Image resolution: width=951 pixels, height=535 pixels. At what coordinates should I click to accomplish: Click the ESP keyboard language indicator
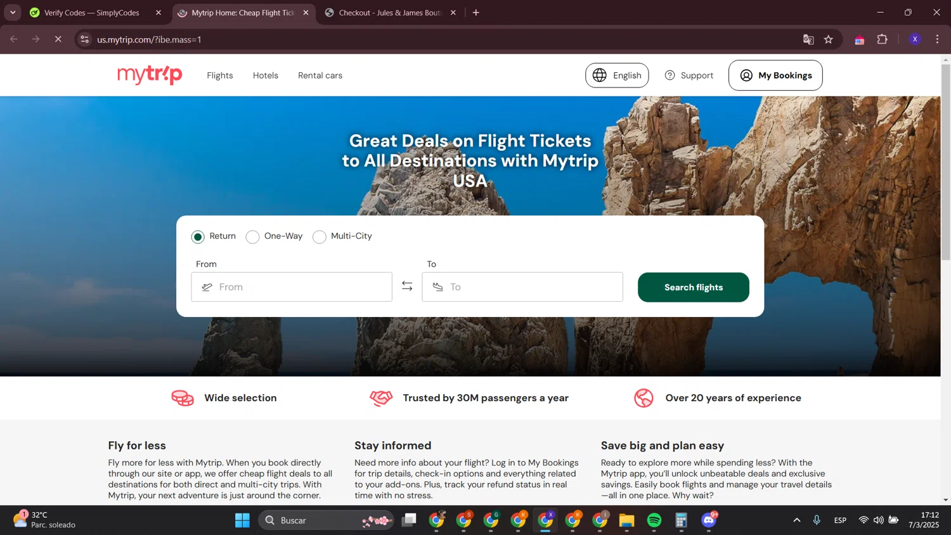pyautogui.click(x=840, y=520)
